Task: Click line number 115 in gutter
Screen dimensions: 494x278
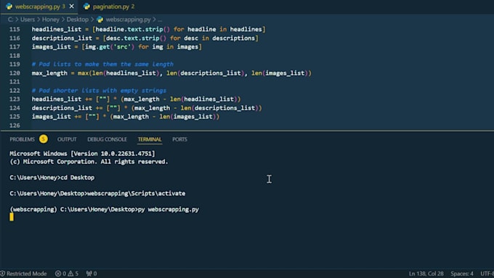Action: pyautogui.click(x=15, y=29)
